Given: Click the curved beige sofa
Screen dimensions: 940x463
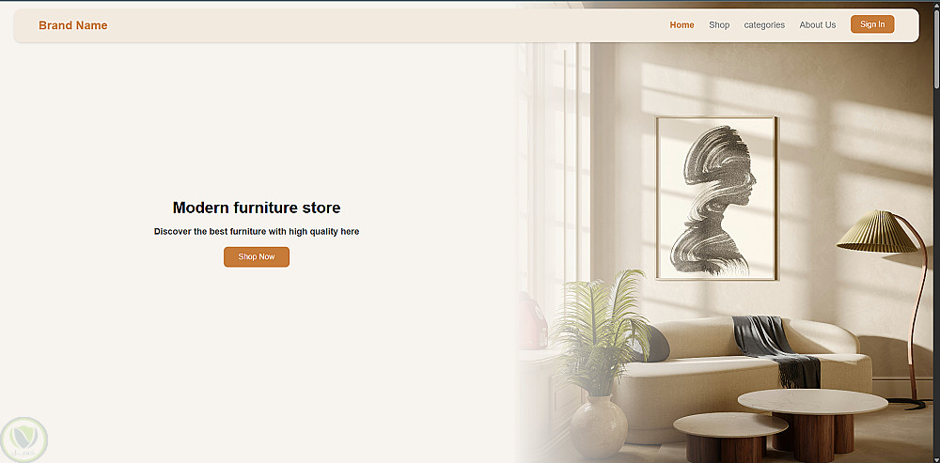Looking at the screenshot, I should [x=744, y=378].
